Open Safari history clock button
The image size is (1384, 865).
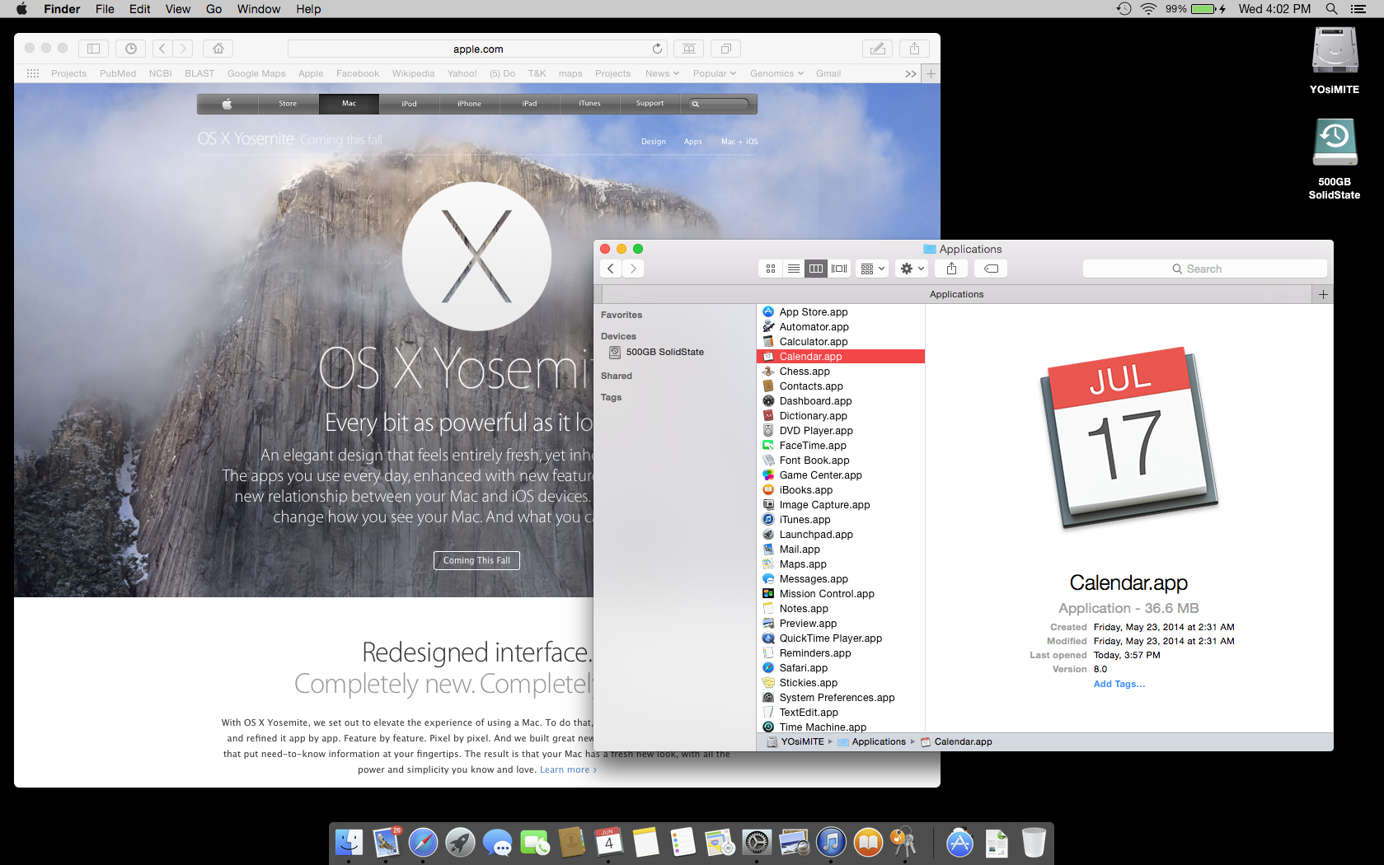pyautogui.click(x=130, y=49)
